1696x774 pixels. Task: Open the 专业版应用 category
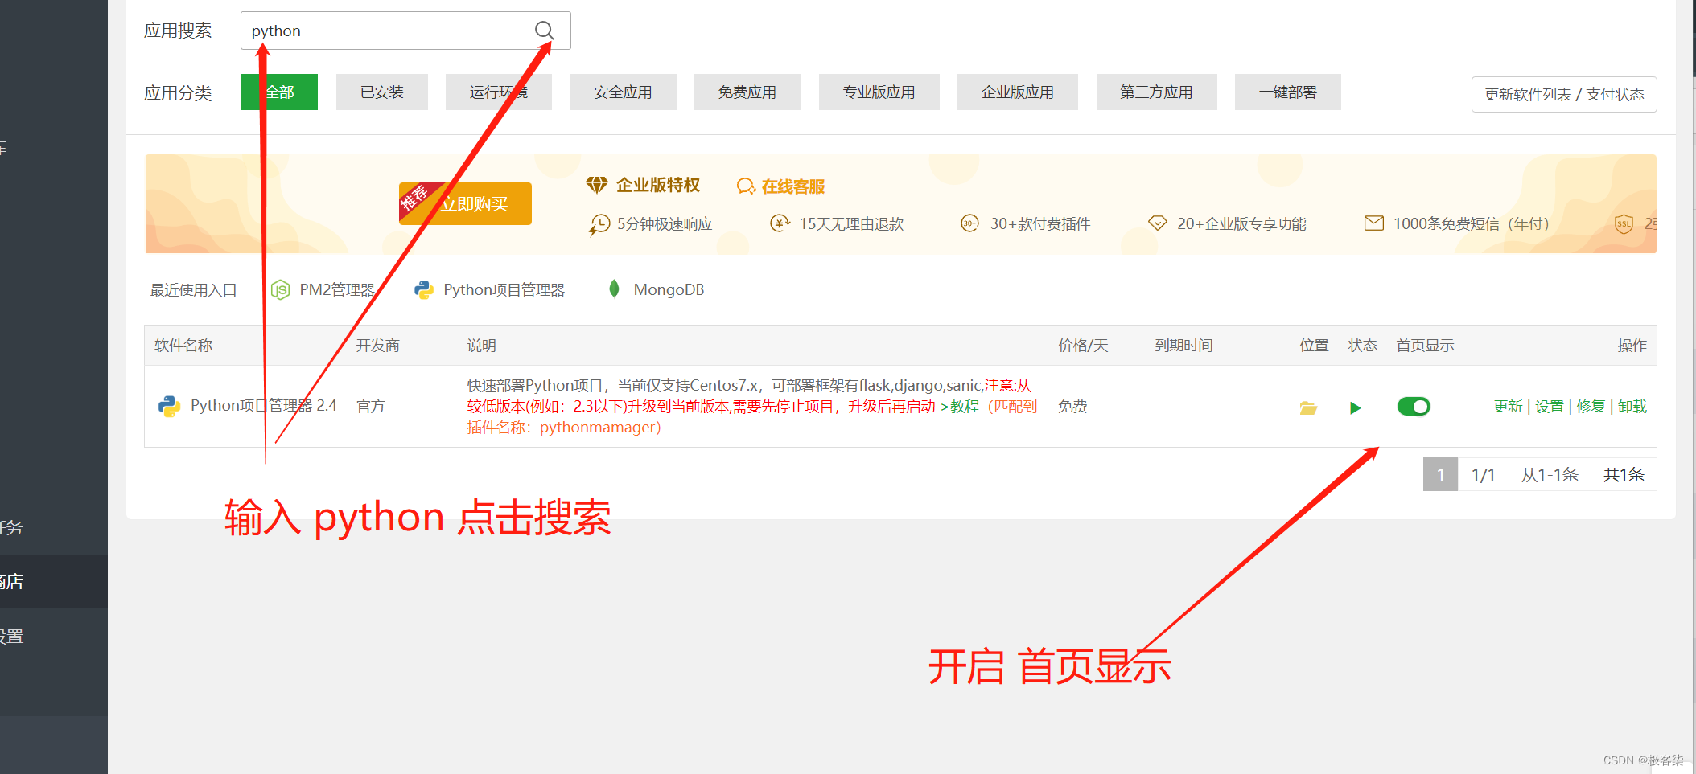pos(879,92)
